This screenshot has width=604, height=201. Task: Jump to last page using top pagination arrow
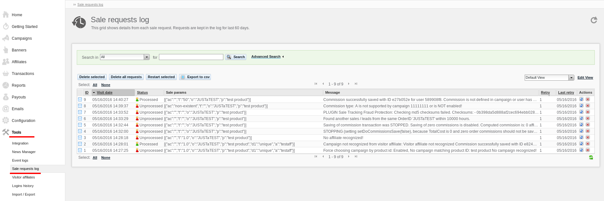pyautogui.click(x=356, y=84)
